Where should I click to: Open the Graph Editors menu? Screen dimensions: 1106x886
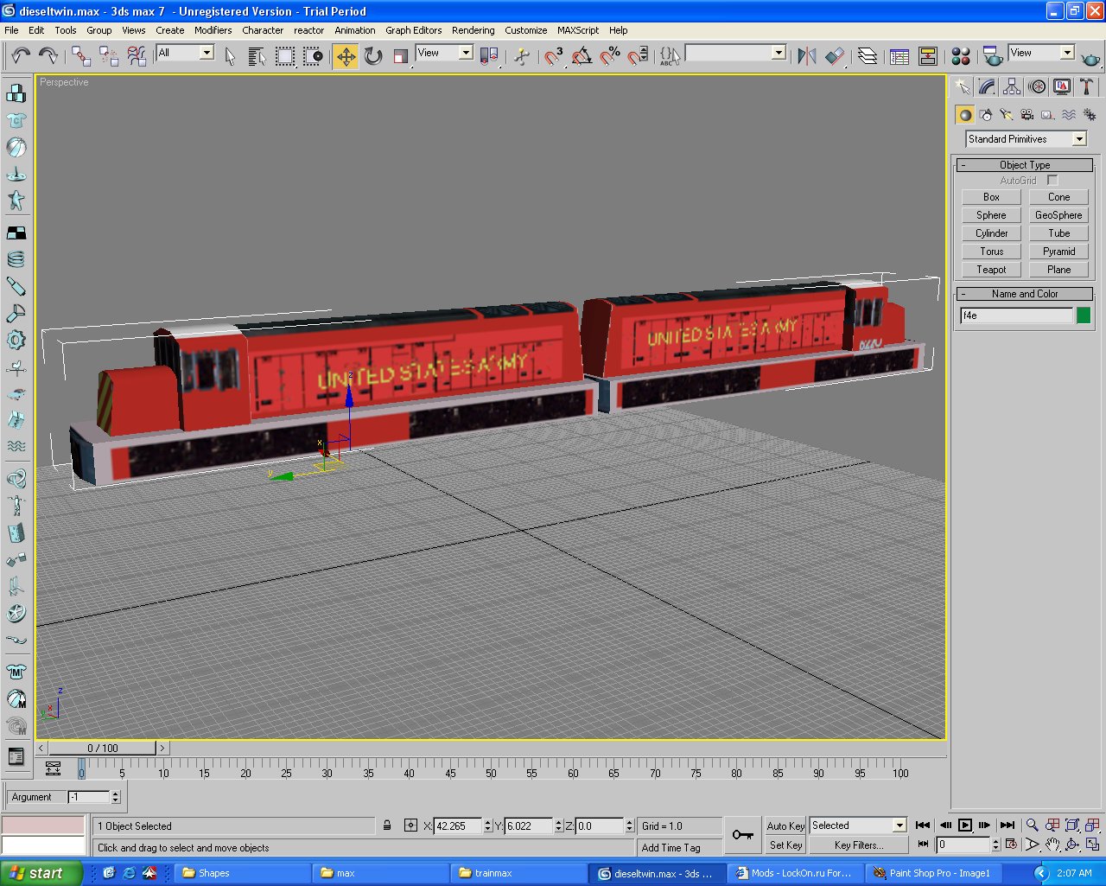point(413,30)
